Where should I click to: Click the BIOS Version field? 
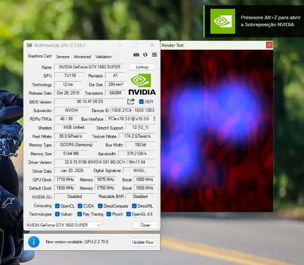click(x=90, y=102)
